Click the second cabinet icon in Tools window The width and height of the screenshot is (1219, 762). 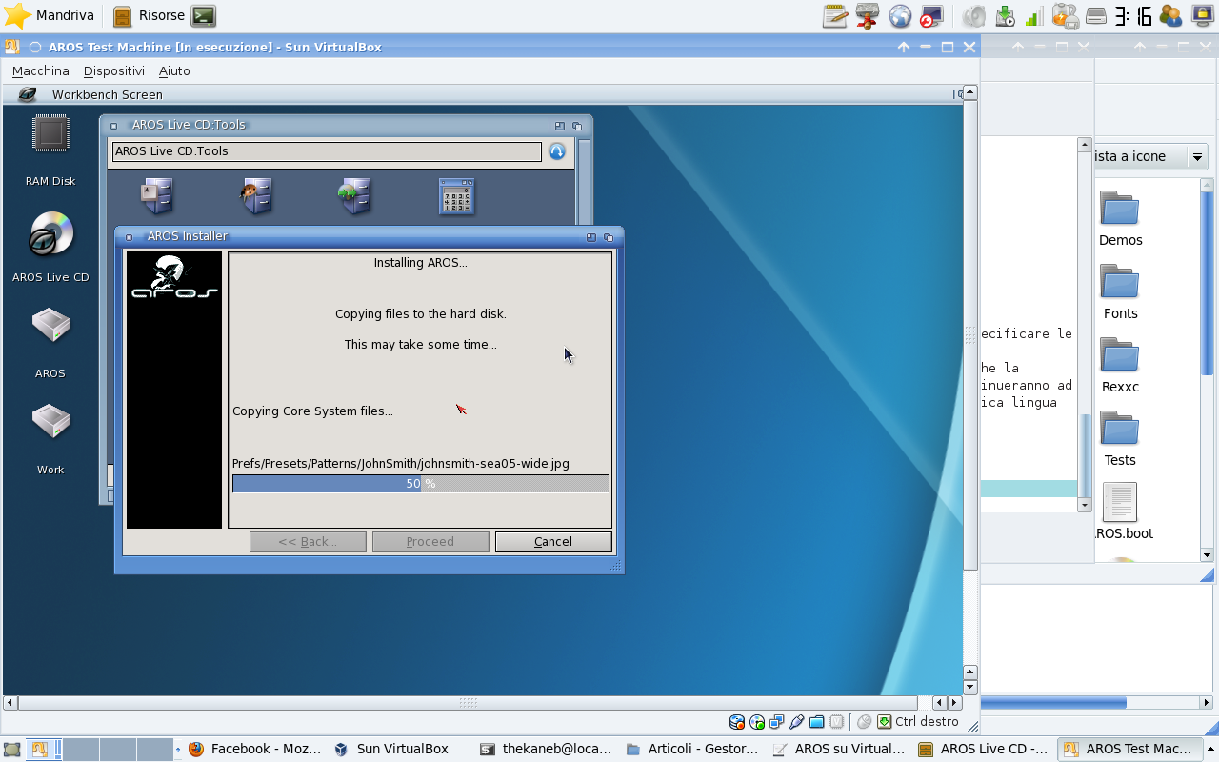pos(256,196)
